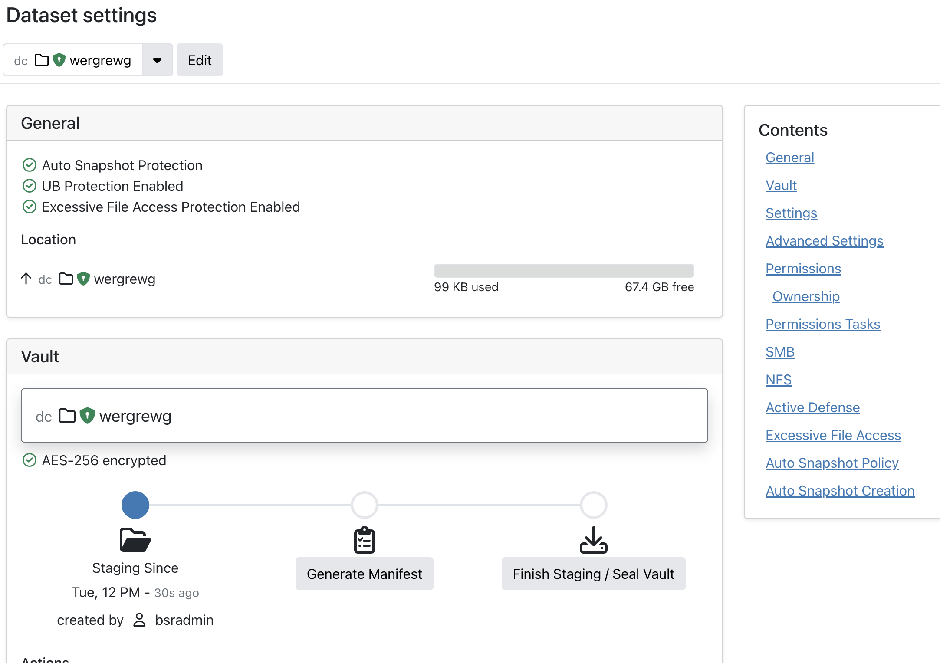Click the Auto Snapshot Protection check icon
This screenshot has width=940, height=663.
coord(29,165)
